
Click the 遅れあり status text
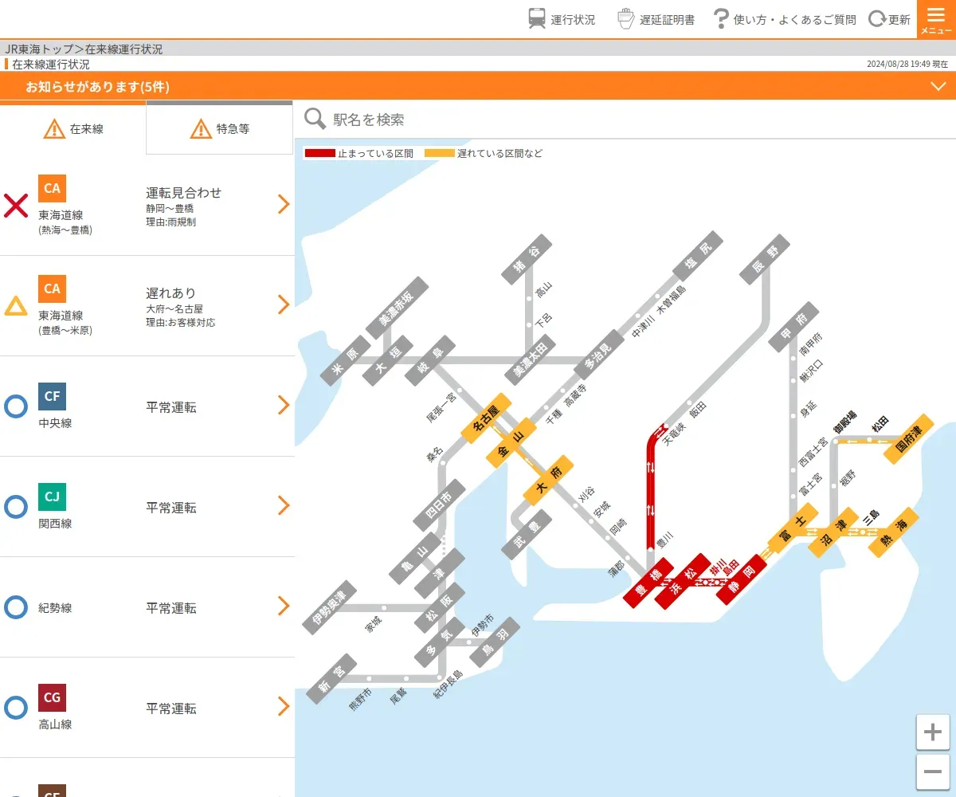coord(171,293)
